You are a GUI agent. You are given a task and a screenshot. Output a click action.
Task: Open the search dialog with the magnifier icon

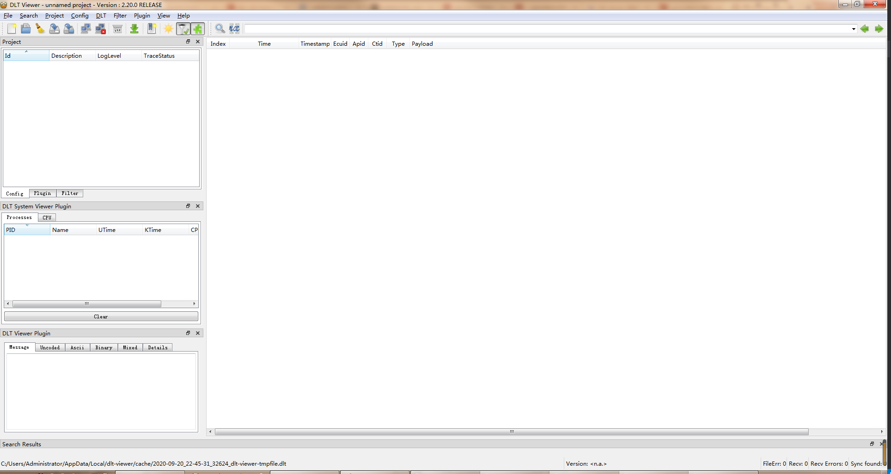coord(219,29)
